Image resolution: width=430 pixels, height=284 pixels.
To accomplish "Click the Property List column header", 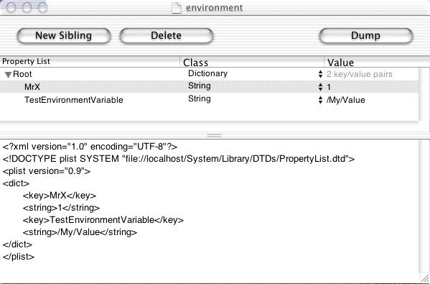I will (x=90, y=62).
